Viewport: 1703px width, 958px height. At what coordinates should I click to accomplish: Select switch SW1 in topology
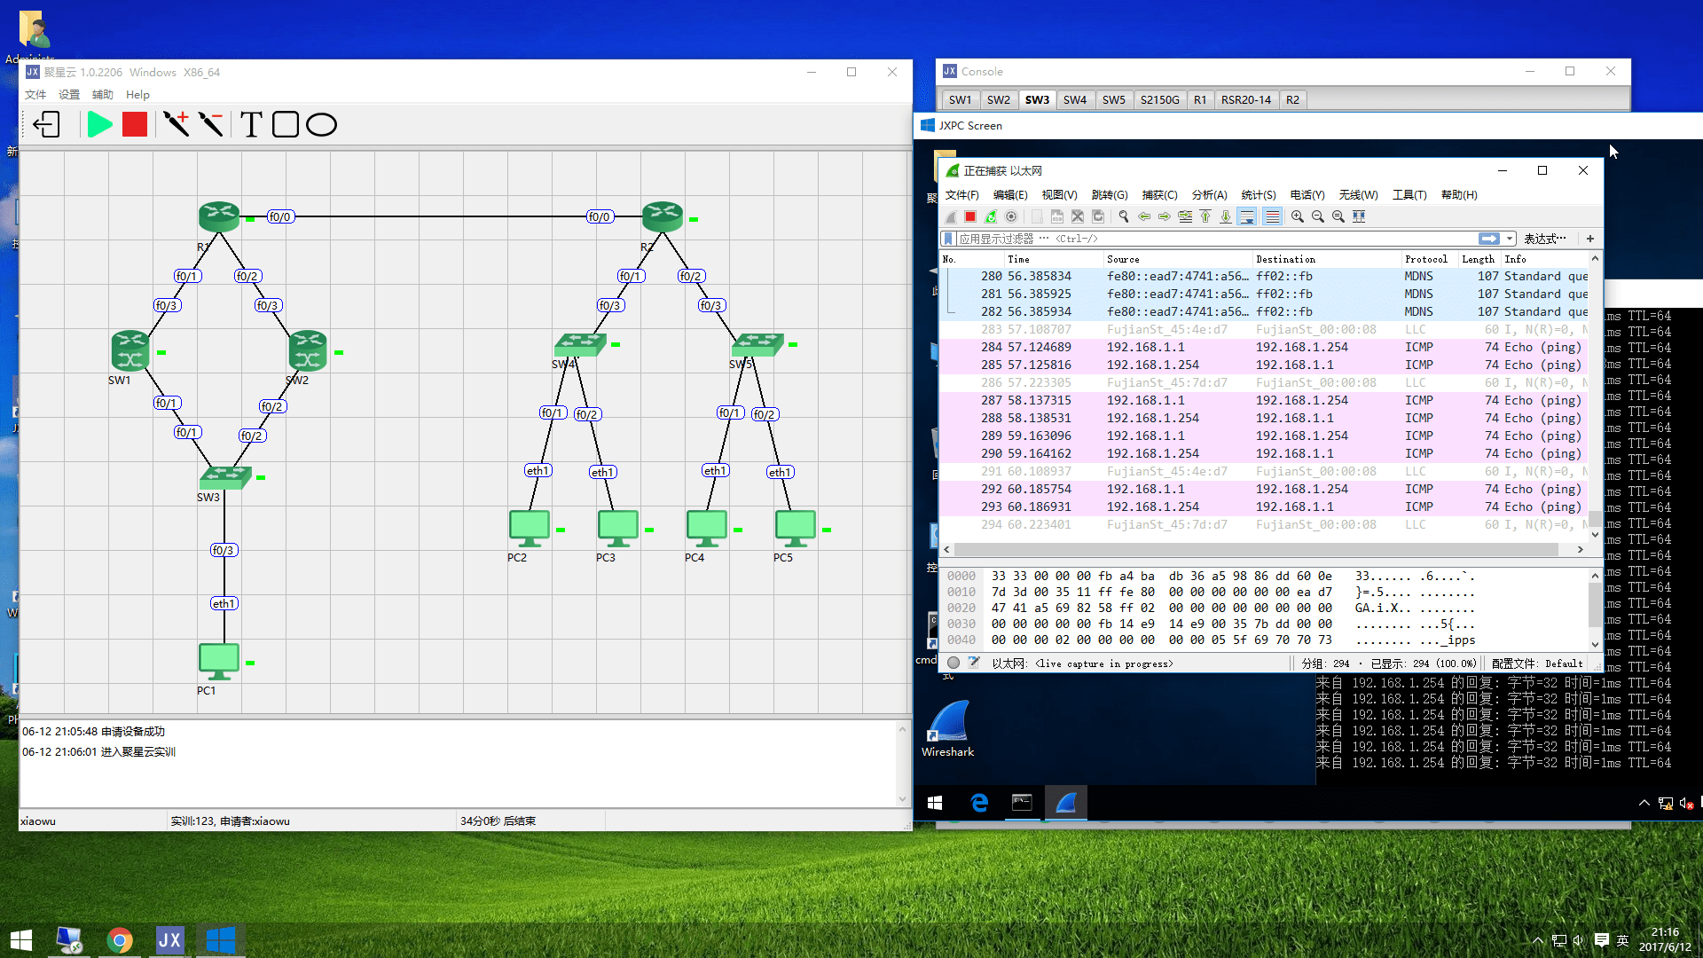130,350
